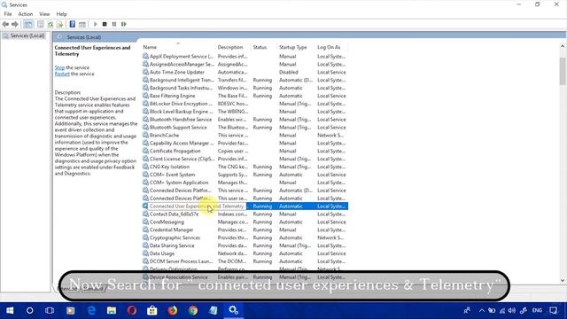Viewport: 567px width, 319px height.
Task: Open Task View on the taskbar
Action: point(50,310)
